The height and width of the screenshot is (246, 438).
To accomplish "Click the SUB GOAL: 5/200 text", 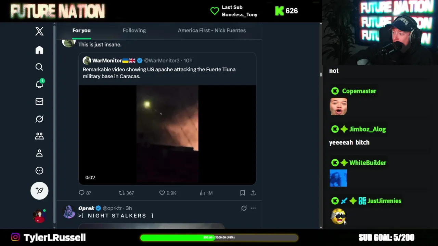I will [386, 237].
